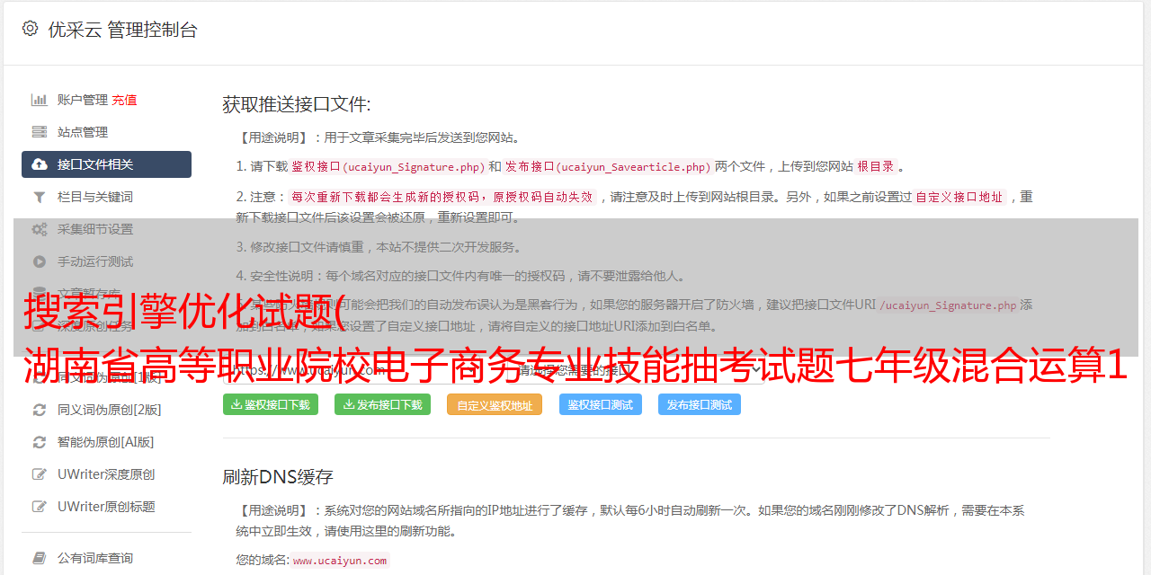The image size is (1151, 575).
Task: Click the 刷新DNS缓存 heading
Action: [278, 476]
